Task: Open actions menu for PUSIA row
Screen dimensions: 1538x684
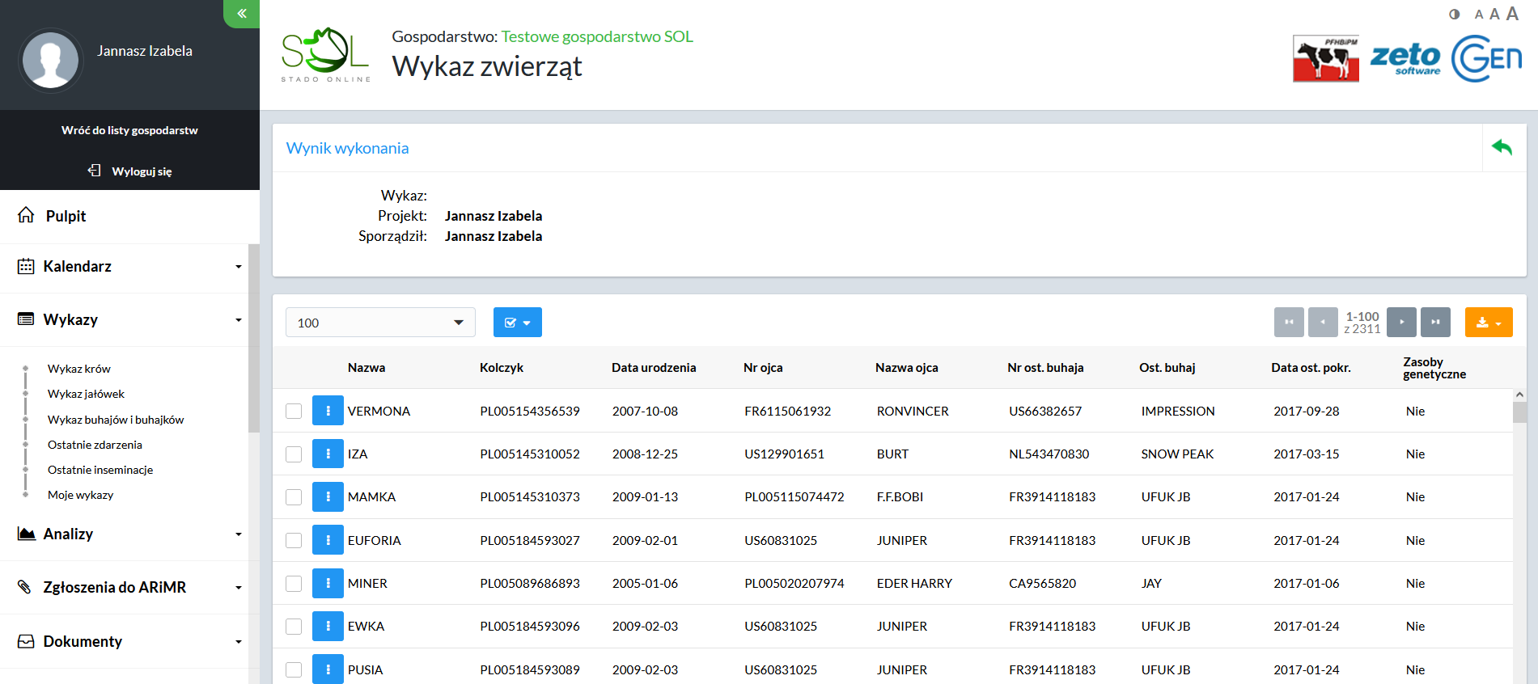Action: pos(328,669)
